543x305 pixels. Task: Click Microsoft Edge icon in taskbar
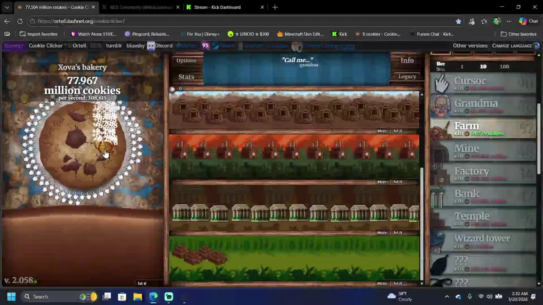point(153,297)
